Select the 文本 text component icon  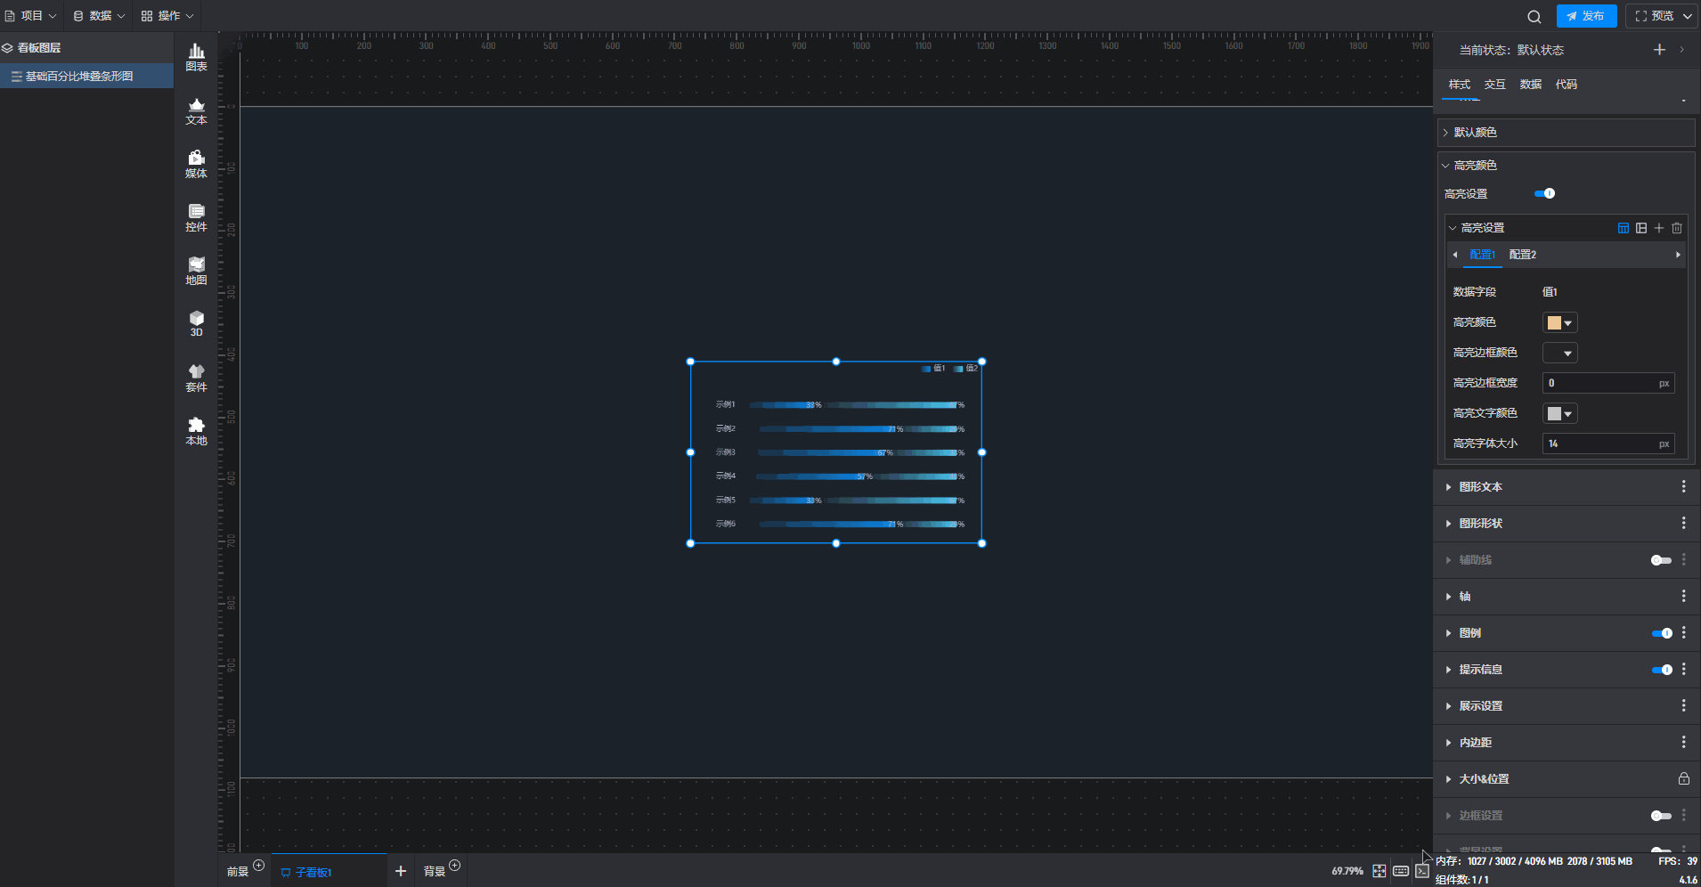point(196,110)
